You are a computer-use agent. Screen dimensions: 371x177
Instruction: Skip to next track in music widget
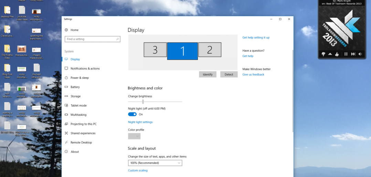point(353,54)
